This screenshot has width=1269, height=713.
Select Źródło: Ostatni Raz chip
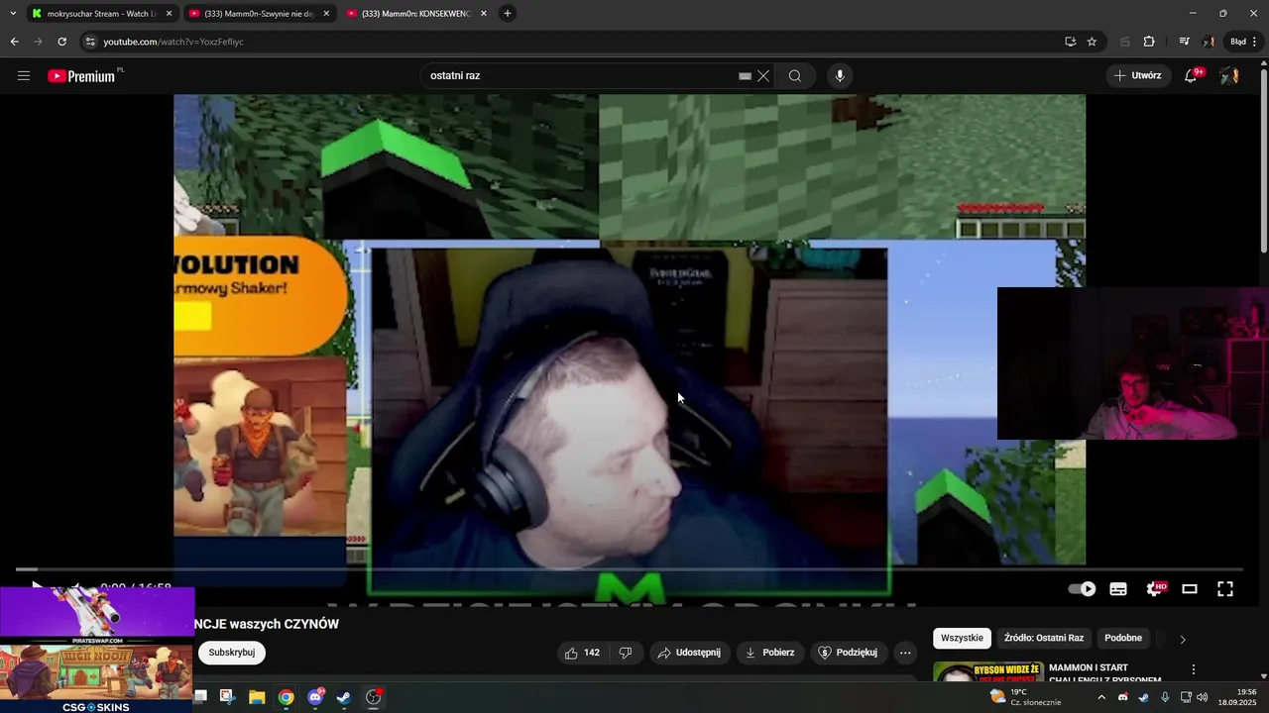point(1043,638)
